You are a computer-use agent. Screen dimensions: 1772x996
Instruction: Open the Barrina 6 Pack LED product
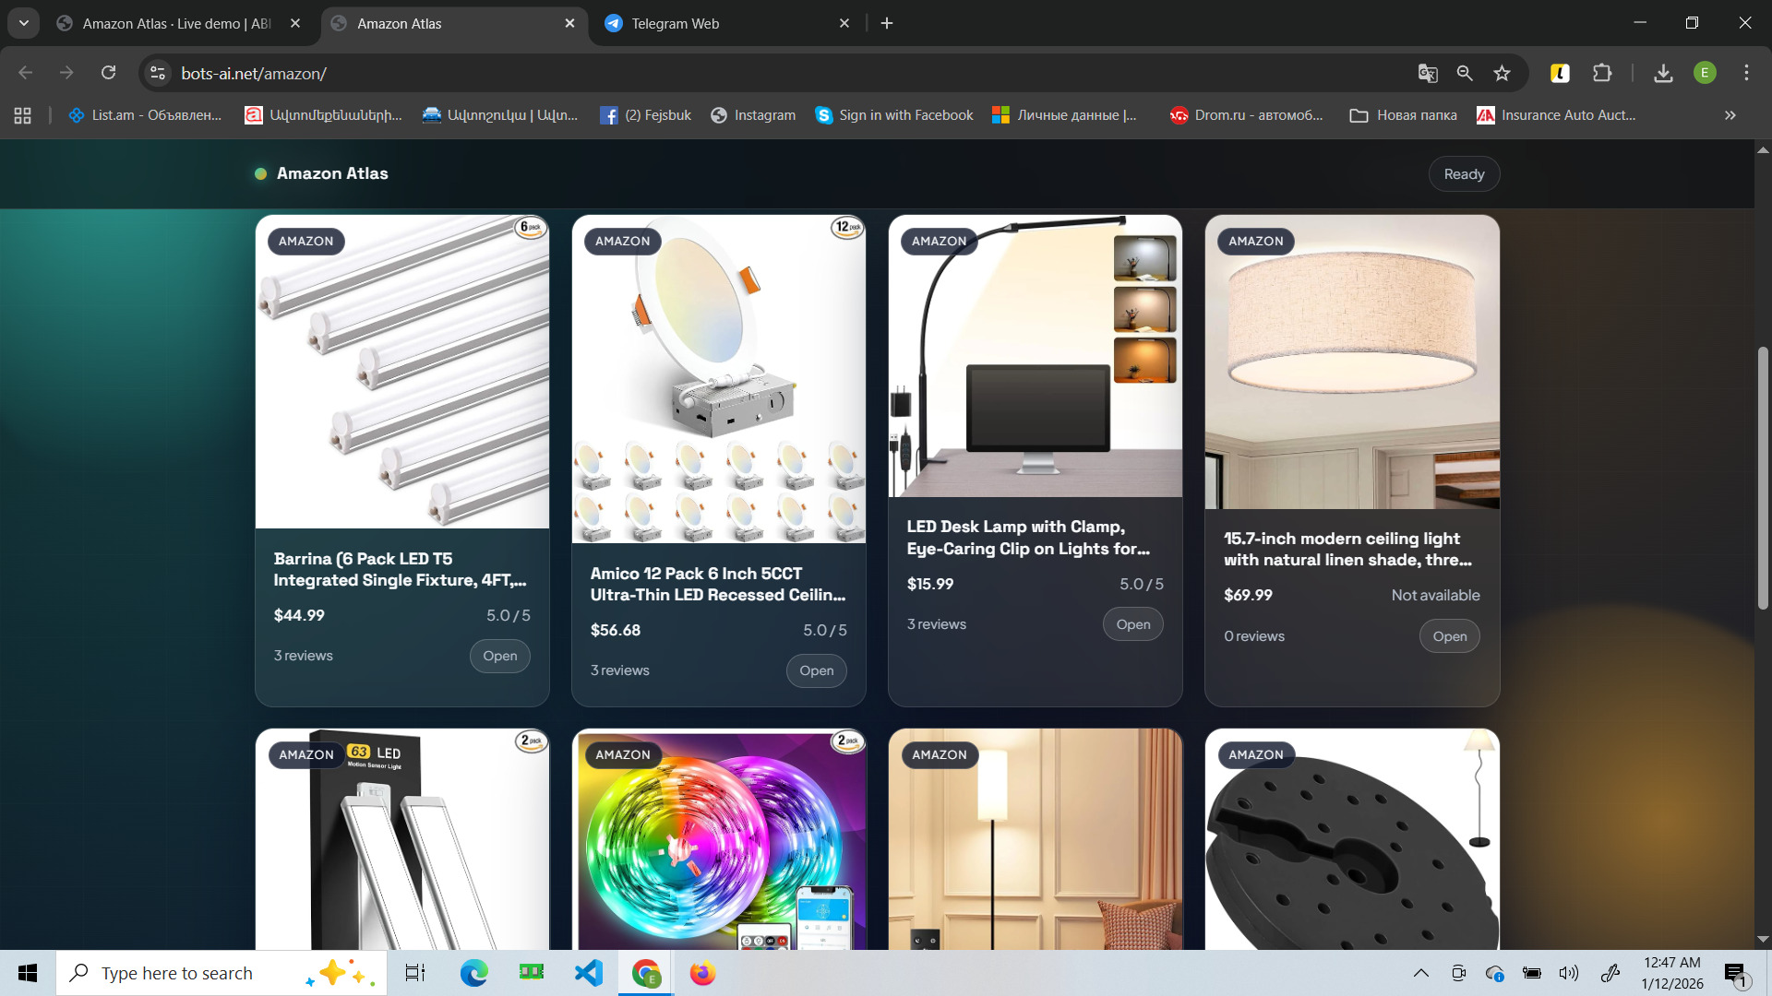499,656
